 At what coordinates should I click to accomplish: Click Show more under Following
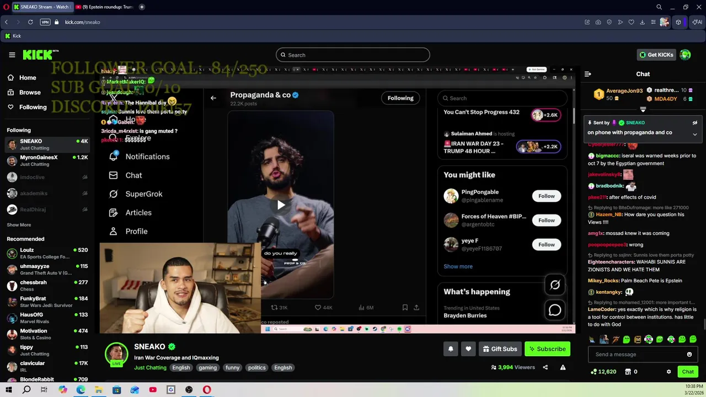click(19, 225)
